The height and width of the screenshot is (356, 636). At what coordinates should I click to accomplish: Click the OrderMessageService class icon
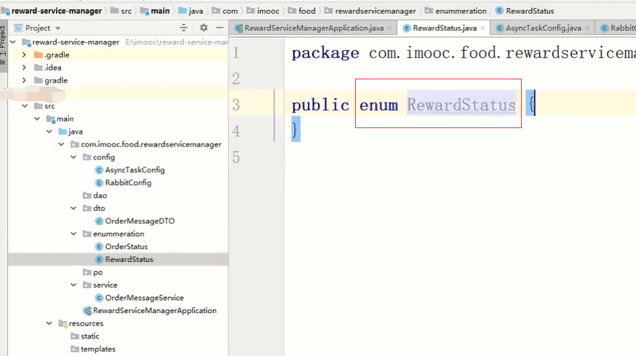click(98, 298)
